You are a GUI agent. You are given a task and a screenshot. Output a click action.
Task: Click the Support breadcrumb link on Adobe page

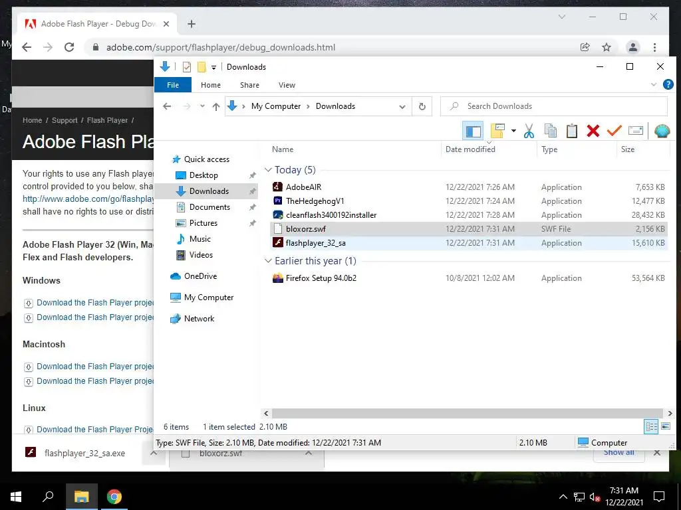pyautogui.click(x=65, y=120)
